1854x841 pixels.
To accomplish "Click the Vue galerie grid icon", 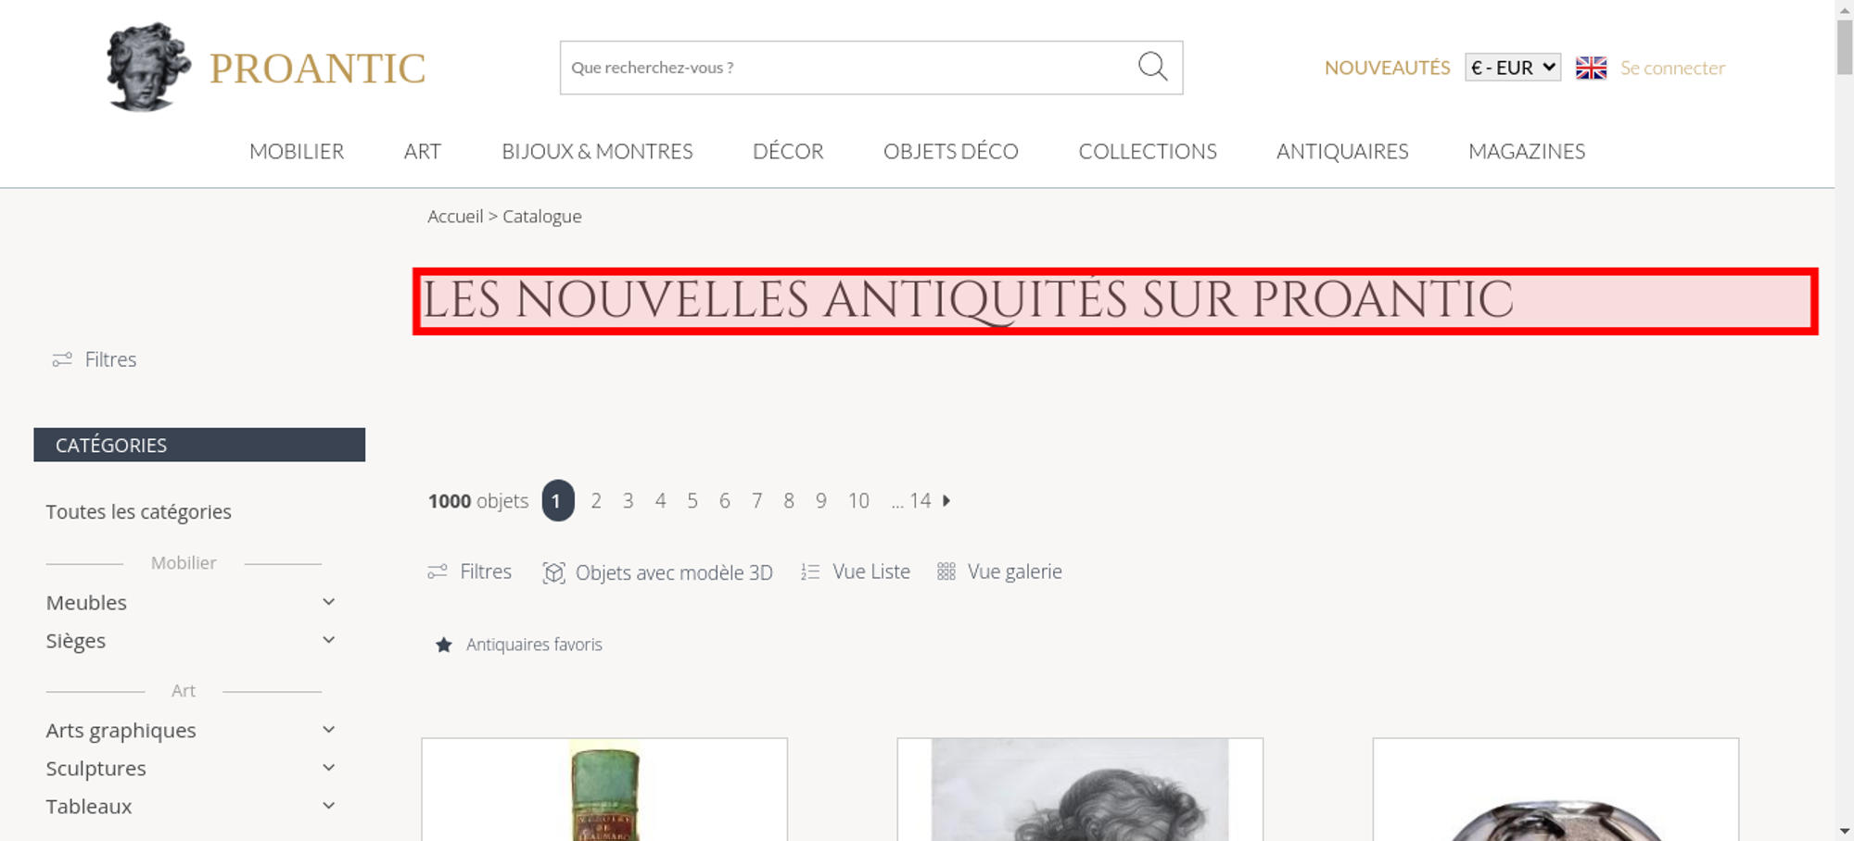I will point(946,571).
